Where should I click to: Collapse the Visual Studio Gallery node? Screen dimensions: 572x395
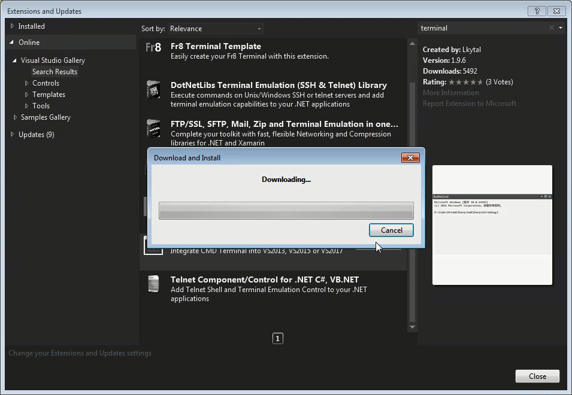[14, 60]
